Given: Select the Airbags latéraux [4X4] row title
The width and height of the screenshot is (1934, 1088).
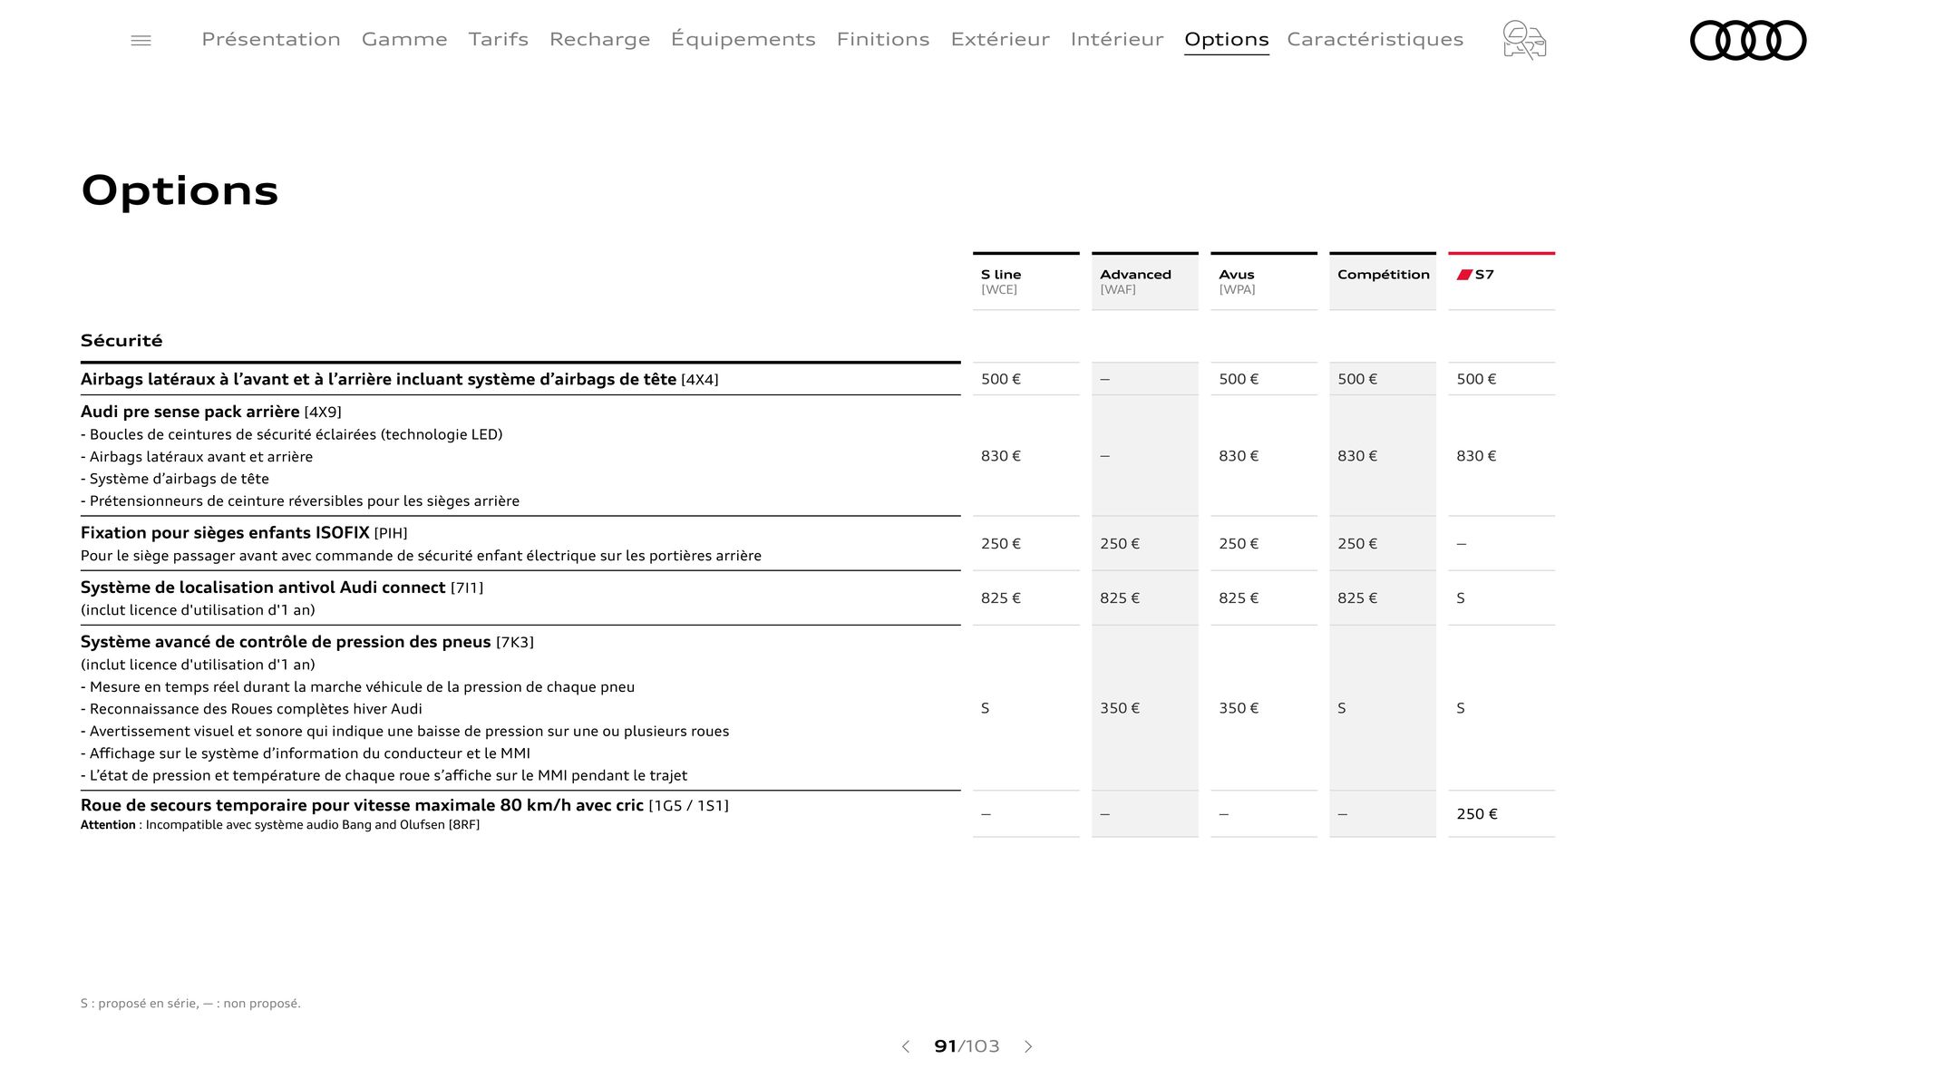Looking at the screenshot, I should tap(399, 379).
